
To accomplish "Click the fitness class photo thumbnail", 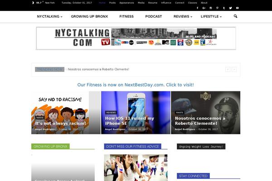I will 136,168.
